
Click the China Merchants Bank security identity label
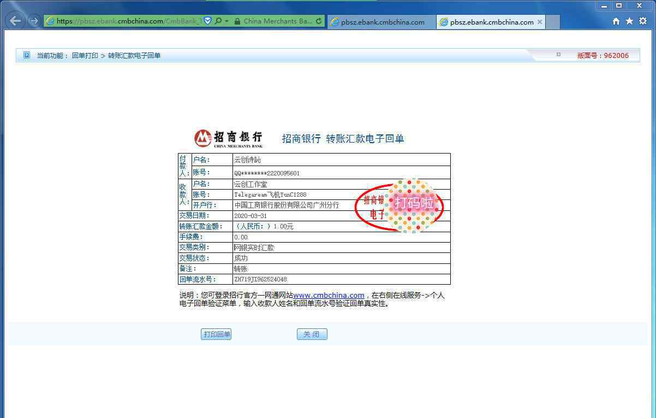(278, 21)
